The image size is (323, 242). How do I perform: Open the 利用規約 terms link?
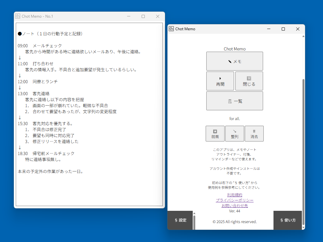pos(234,195)
